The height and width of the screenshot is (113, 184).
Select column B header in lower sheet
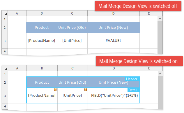pos(42,68)
